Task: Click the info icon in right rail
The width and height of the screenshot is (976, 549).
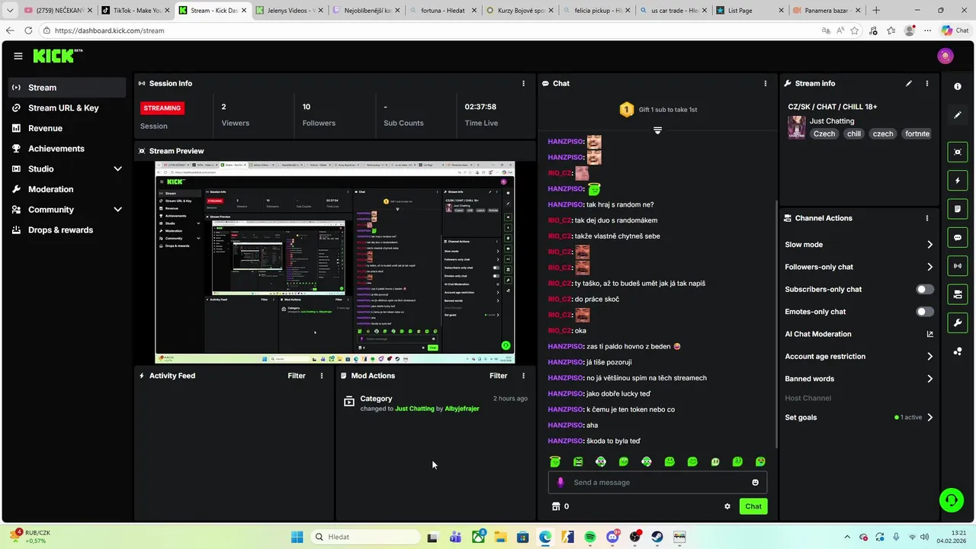Action: click(958, 86)
